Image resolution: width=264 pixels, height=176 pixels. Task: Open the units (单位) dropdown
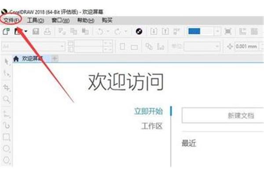(x=202, y=46)
